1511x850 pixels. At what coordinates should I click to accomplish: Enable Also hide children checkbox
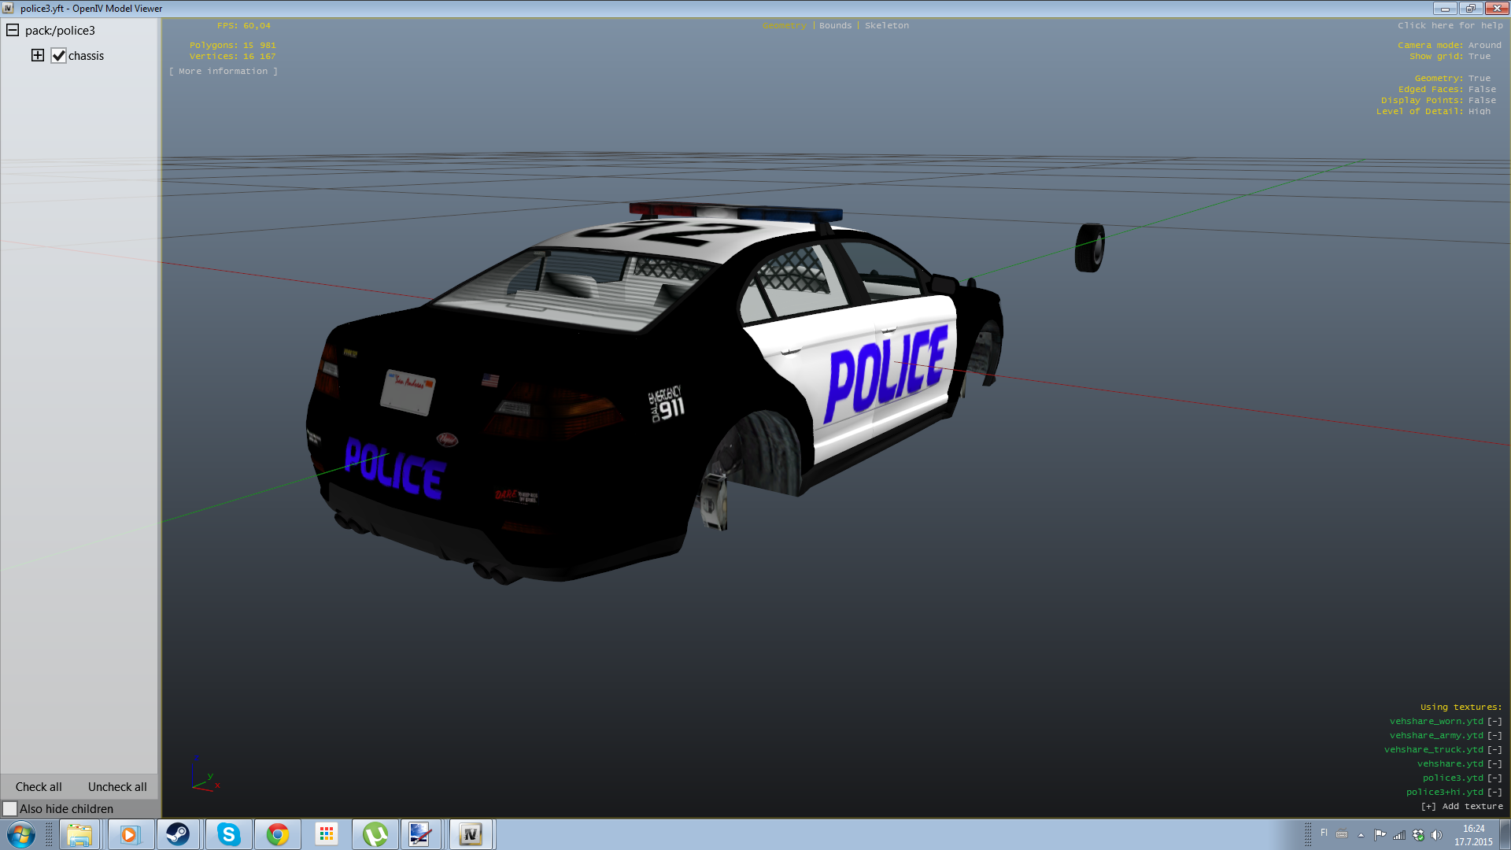click(x=10, y=808)
